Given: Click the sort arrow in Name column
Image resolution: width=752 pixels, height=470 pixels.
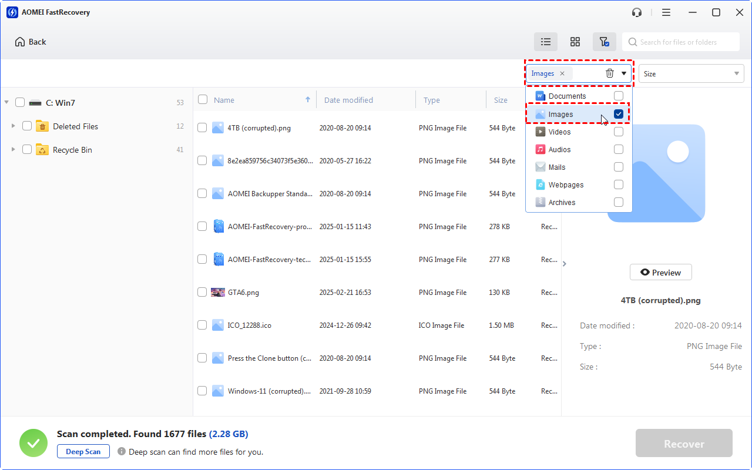Looking at the screenshot, I should coord(308,100).
